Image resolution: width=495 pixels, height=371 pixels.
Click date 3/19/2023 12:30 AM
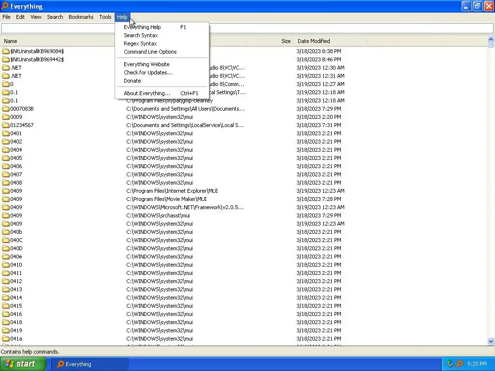[320, 68]
